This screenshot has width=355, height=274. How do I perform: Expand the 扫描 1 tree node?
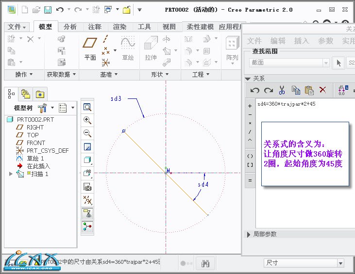11,174
